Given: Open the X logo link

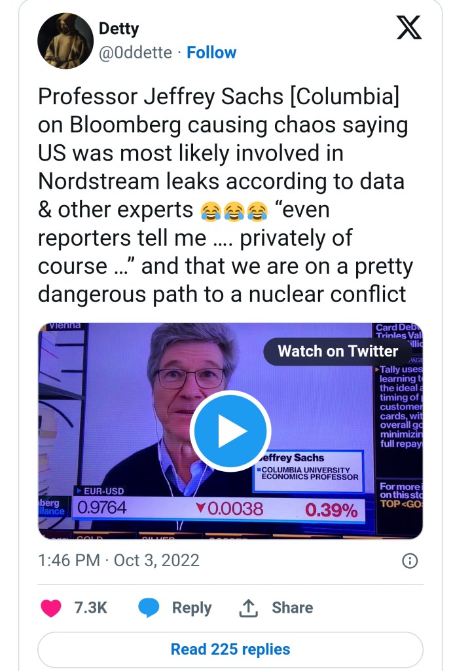Looking at the screenshot, I should tap(409, 27).
